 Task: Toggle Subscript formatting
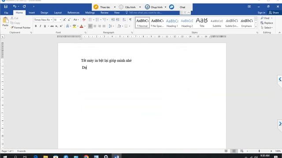click(56, 26)
